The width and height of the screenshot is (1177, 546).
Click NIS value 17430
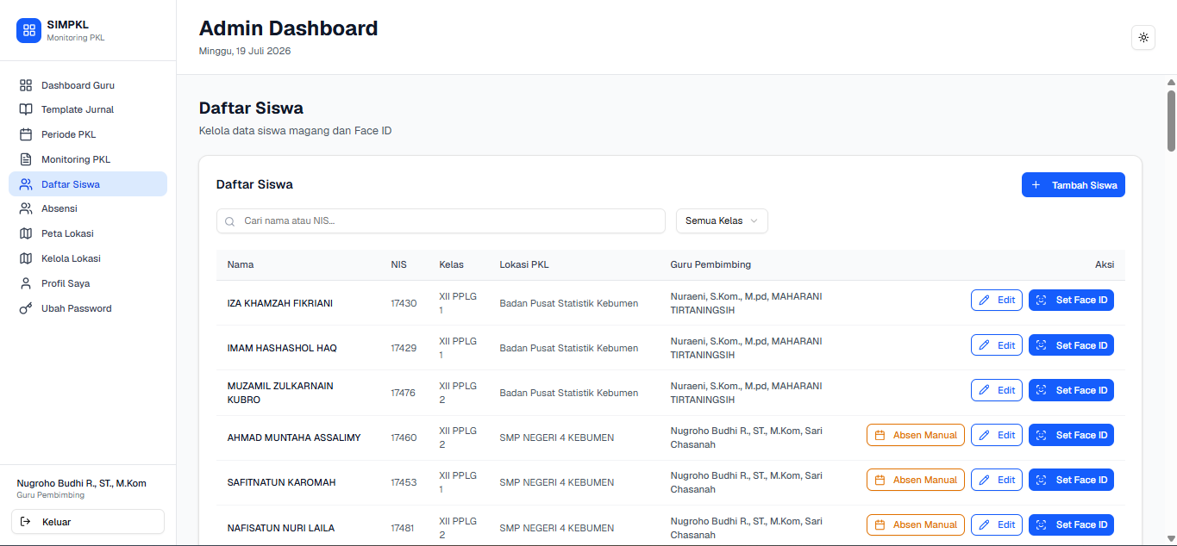(x=404, y=303)
